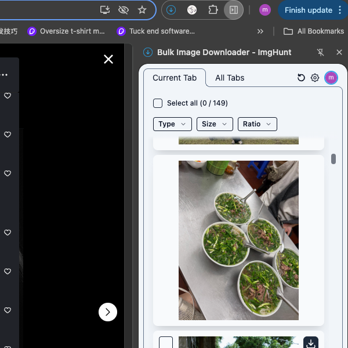Tick the checkbox on the bottom image card
348x348 pixels.
(x=166, y=343)
